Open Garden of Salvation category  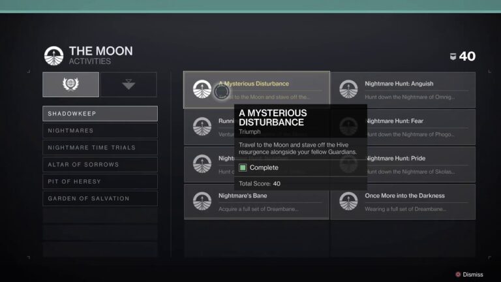pos(100,198)
